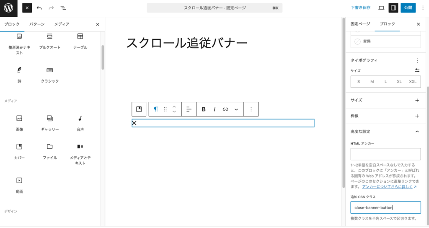Switch to the パターン tab

(x=37, y=24)
